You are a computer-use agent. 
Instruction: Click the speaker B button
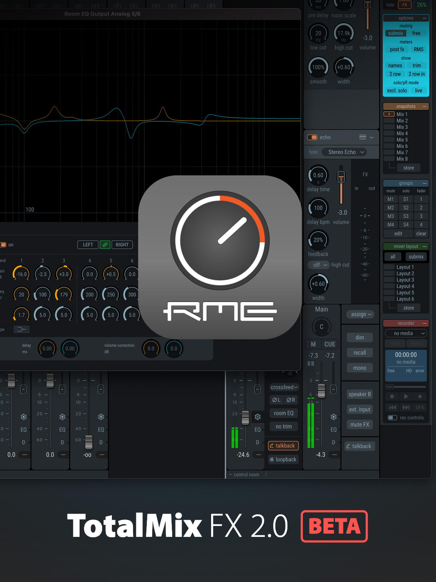(x=360, y=394)
